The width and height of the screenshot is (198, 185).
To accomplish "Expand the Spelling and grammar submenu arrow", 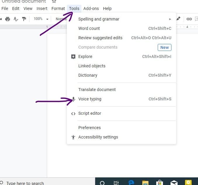I will [170, 19].
